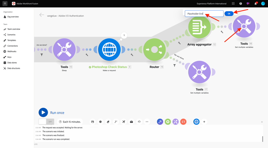The image size is (268, 148).
Task: Click log entry 'The request was accepted'
Action: point(63,128)
